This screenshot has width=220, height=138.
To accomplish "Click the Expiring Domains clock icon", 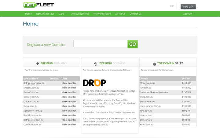I will point(96,64).
